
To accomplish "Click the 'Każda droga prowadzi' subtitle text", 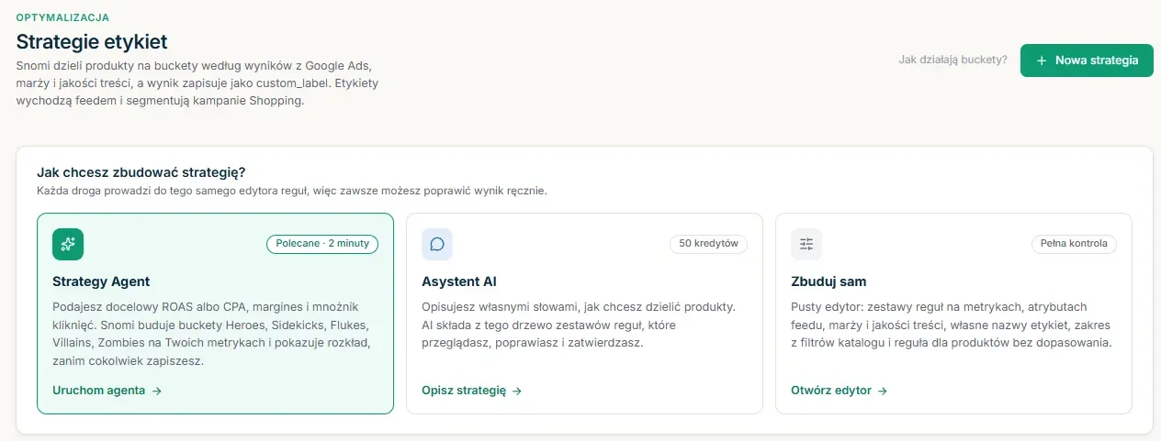I will (291, 192).
